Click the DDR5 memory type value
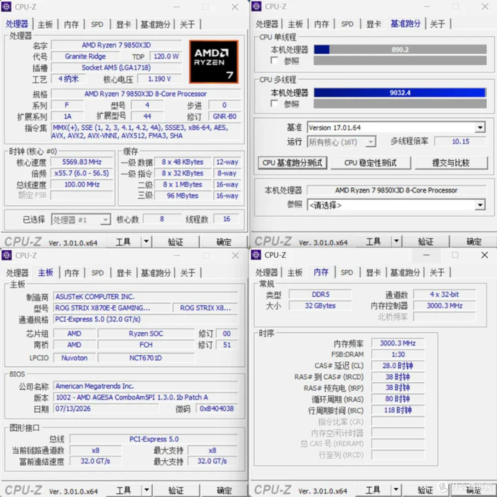Image resolution: width=497 pixels, height=497 pixels. (x=320, y=295)
